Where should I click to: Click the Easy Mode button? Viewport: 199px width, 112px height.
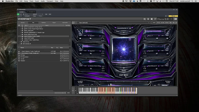click(x=124, y=75)
